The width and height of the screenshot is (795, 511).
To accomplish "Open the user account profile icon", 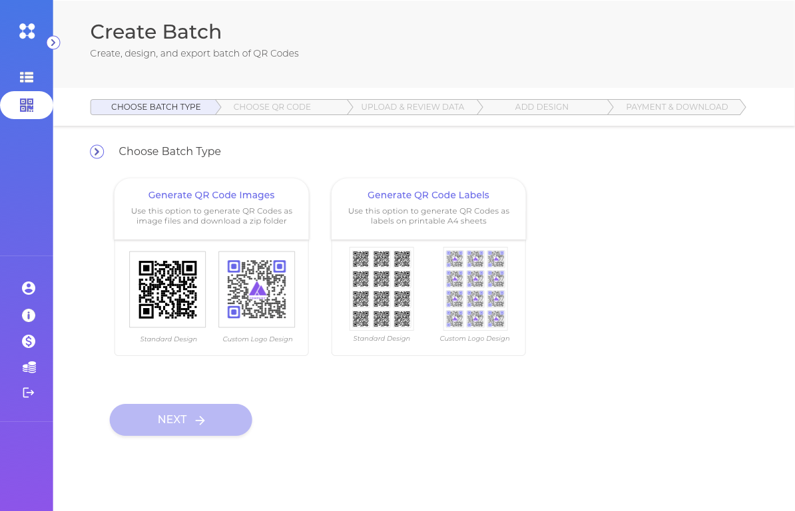I will pos(29,288).
